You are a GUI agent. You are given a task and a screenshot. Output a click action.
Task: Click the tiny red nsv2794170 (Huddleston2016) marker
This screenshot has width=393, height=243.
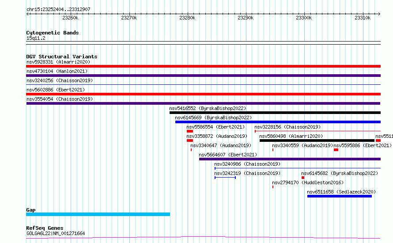click(x=273, y=187)
